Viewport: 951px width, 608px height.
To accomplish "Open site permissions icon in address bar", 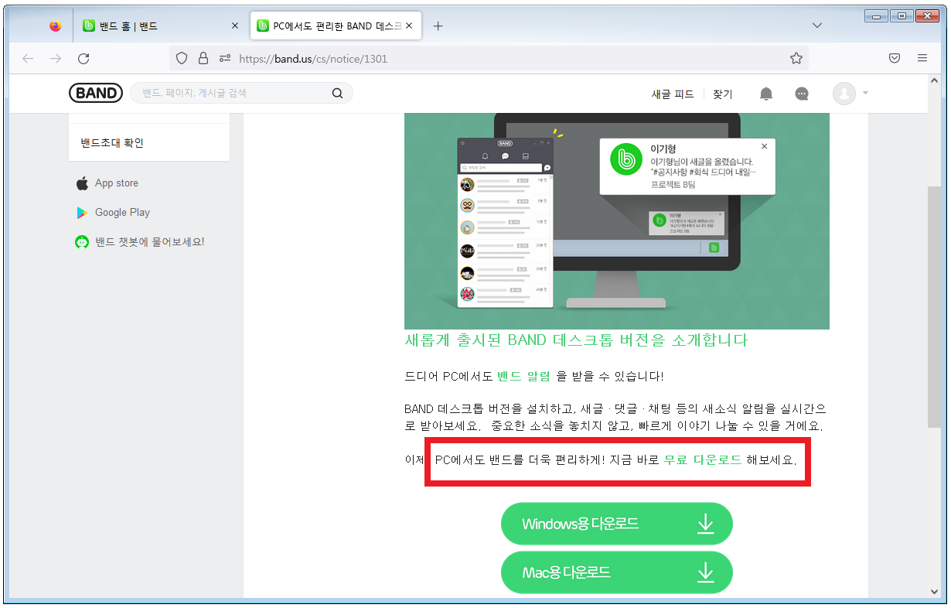I will (225, 58).
